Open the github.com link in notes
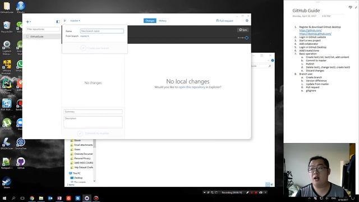The height and width of the screenshot is (202, 359). pos(310,30)
